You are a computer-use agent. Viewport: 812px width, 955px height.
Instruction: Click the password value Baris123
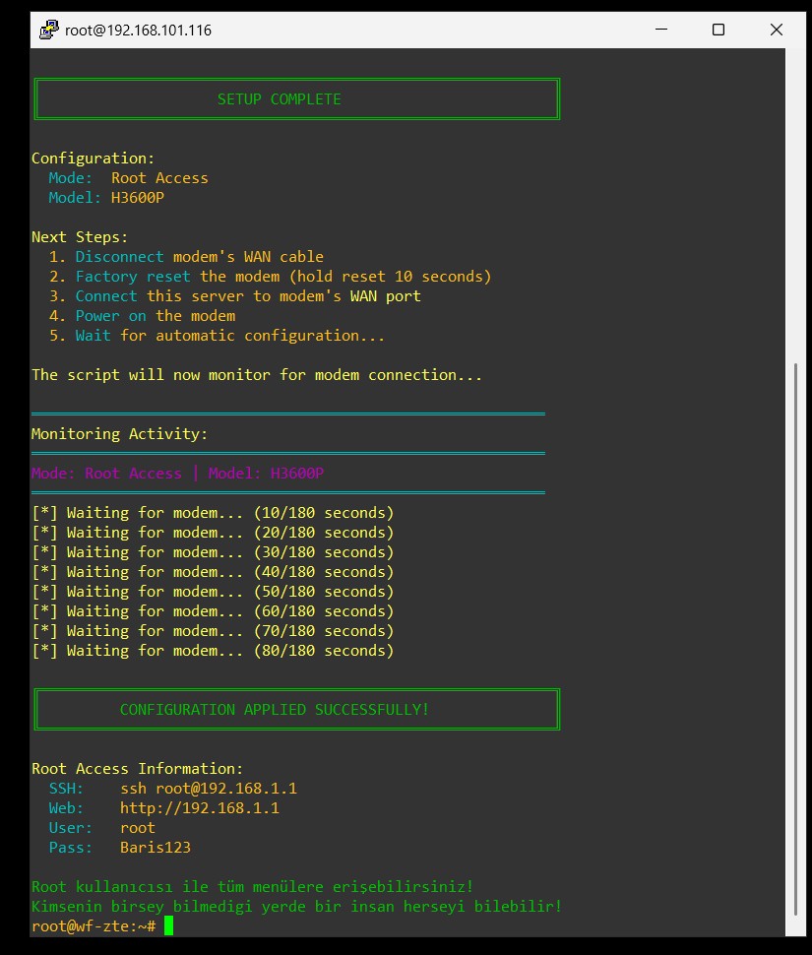(x=156, y=848)
